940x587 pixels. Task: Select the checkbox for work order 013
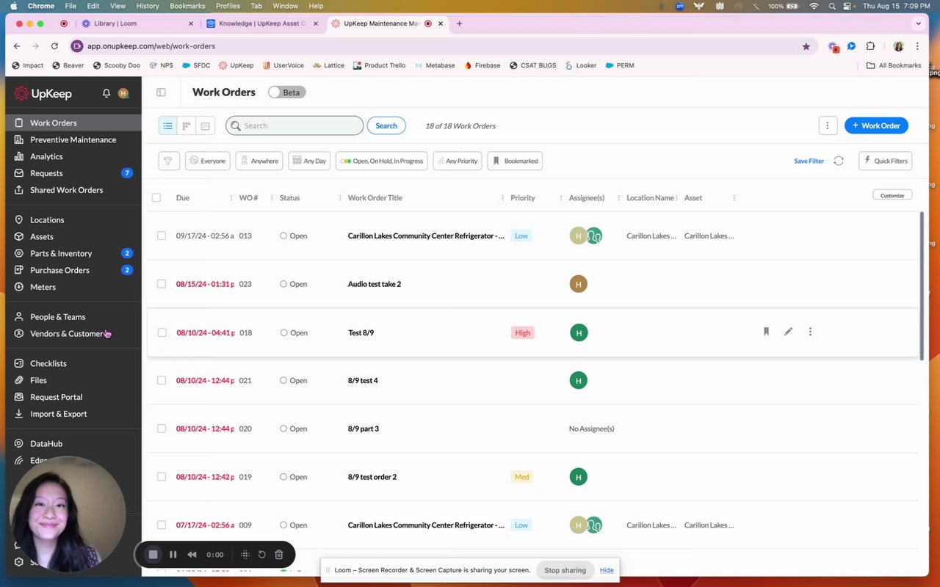pyautogui.click(x=162, y=236)
